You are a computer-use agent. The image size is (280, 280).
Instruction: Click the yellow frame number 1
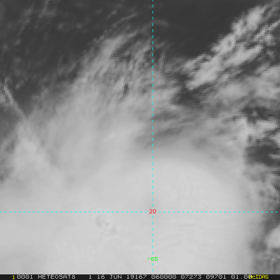point(14,277)
